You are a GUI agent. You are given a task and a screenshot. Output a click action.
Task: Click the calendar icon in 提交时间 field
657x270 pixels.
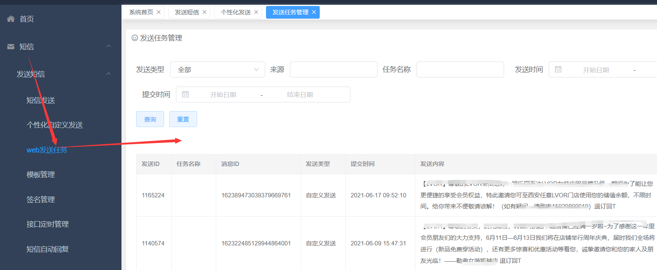[x=185, y=94]
